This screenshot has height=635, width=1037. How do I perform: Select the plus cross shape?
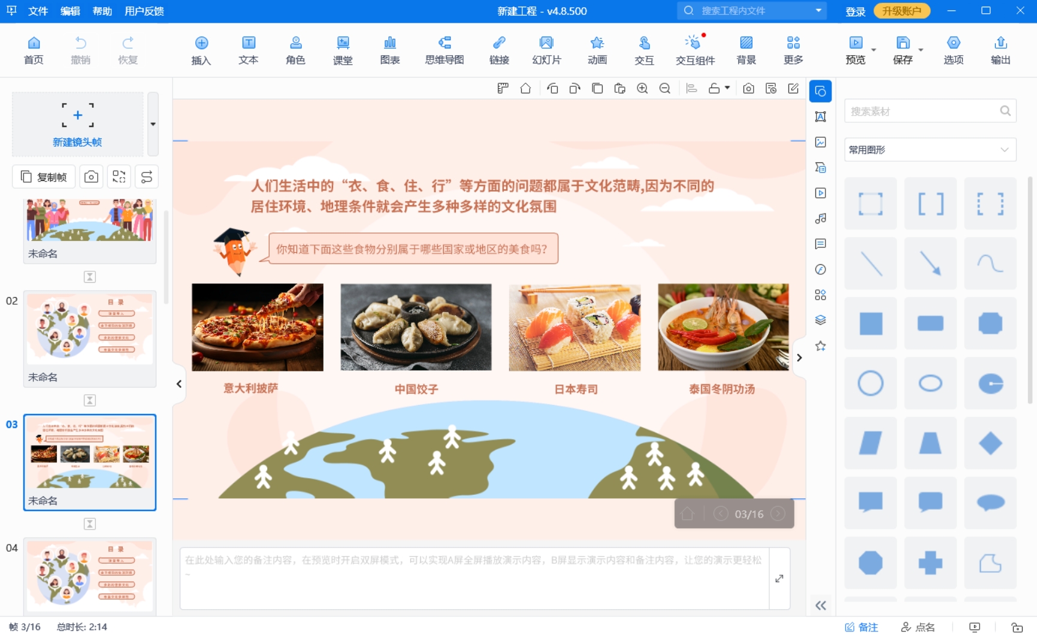(x=930, y=563)
